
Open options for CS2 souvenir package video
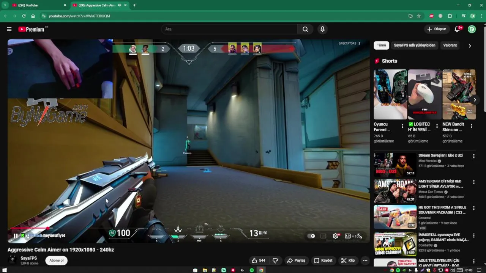click(x=473, y=208)
